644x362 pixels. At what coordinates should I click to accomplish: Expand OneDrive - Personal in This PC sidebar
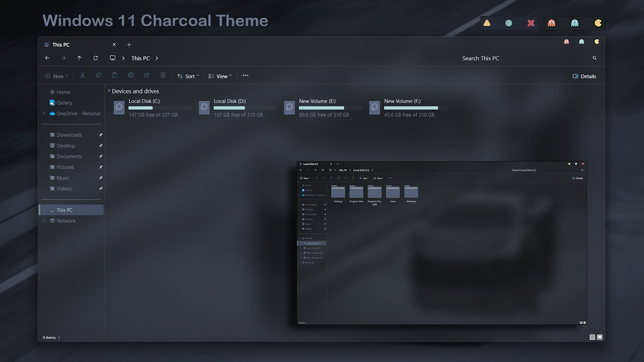44,114
